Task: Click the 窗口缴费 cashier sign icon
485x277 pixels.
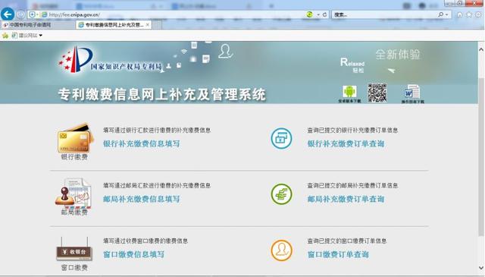Action: tap(74, 249)
